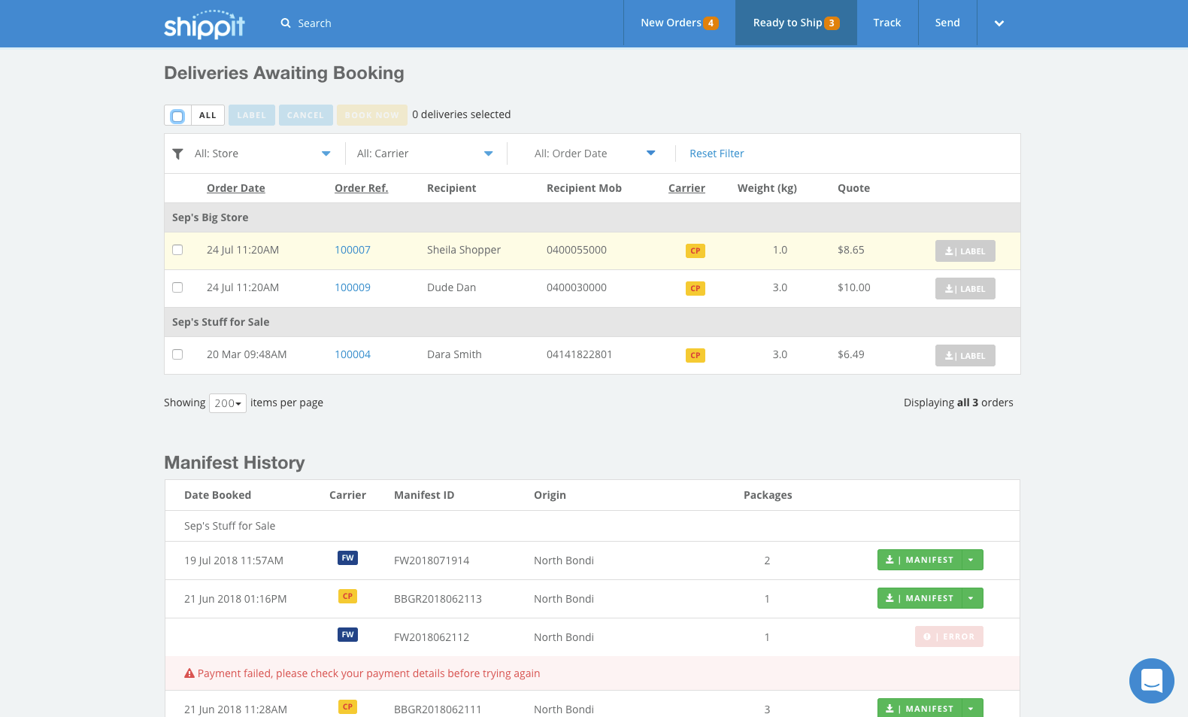
Task: Select the order 100007 checkbox
Action: (177, 250)
